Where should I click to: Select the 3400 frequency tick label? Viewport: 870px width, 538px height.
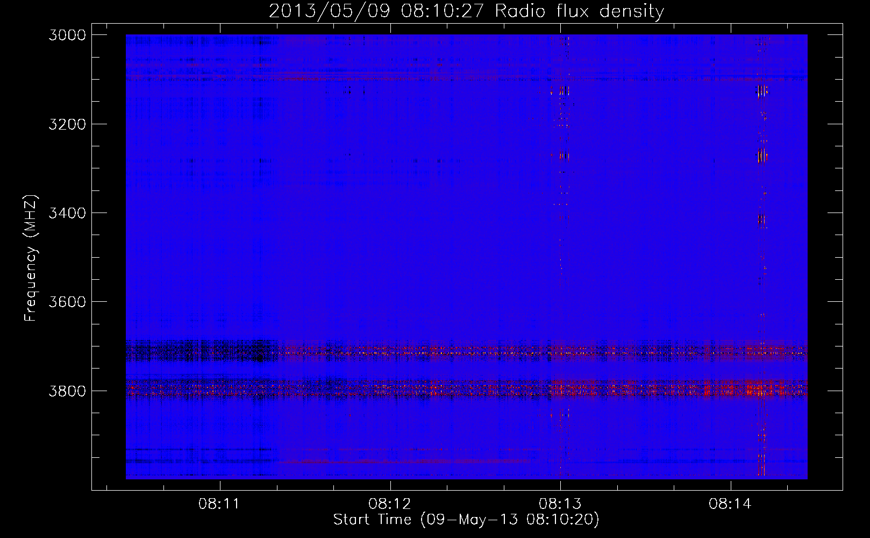click(67, 213)
